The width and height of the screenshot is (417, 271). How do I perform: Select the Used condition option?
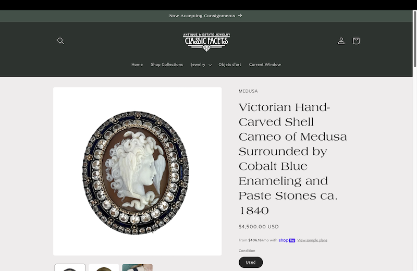point(251,262)
